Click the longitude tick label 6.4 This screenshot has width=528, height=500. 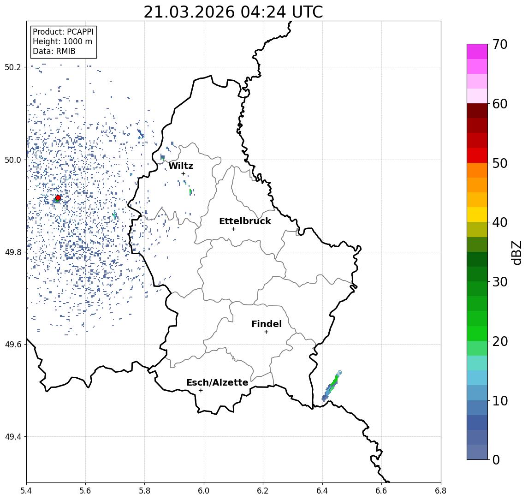coord(322,491)
